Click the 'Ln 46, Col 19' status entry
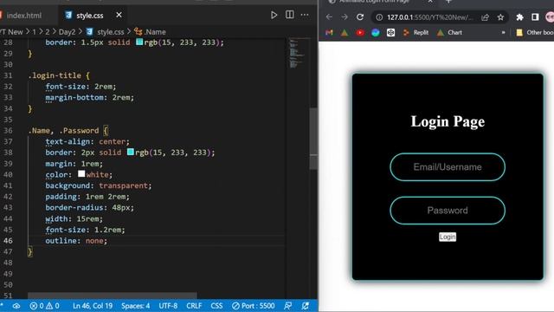The height and width of the screenshot is (312, 554). pos(93,306)
